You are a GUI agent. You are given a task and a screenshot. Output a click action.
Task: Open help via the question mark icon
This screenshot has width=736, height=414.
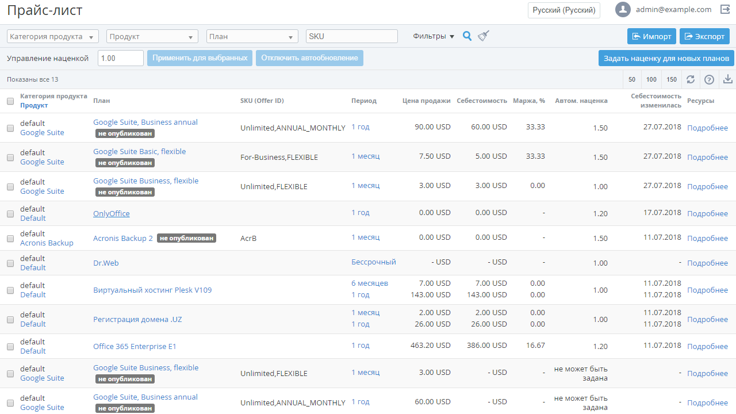coord(709,79)
